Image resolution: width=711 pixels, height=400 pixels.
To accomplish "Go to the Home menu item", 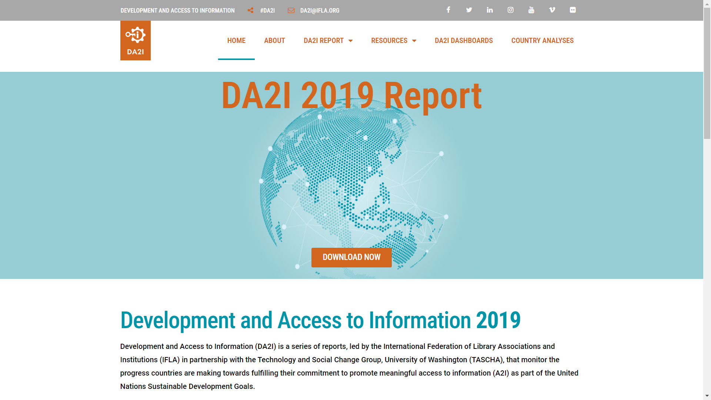I will [x=236, y=41].
